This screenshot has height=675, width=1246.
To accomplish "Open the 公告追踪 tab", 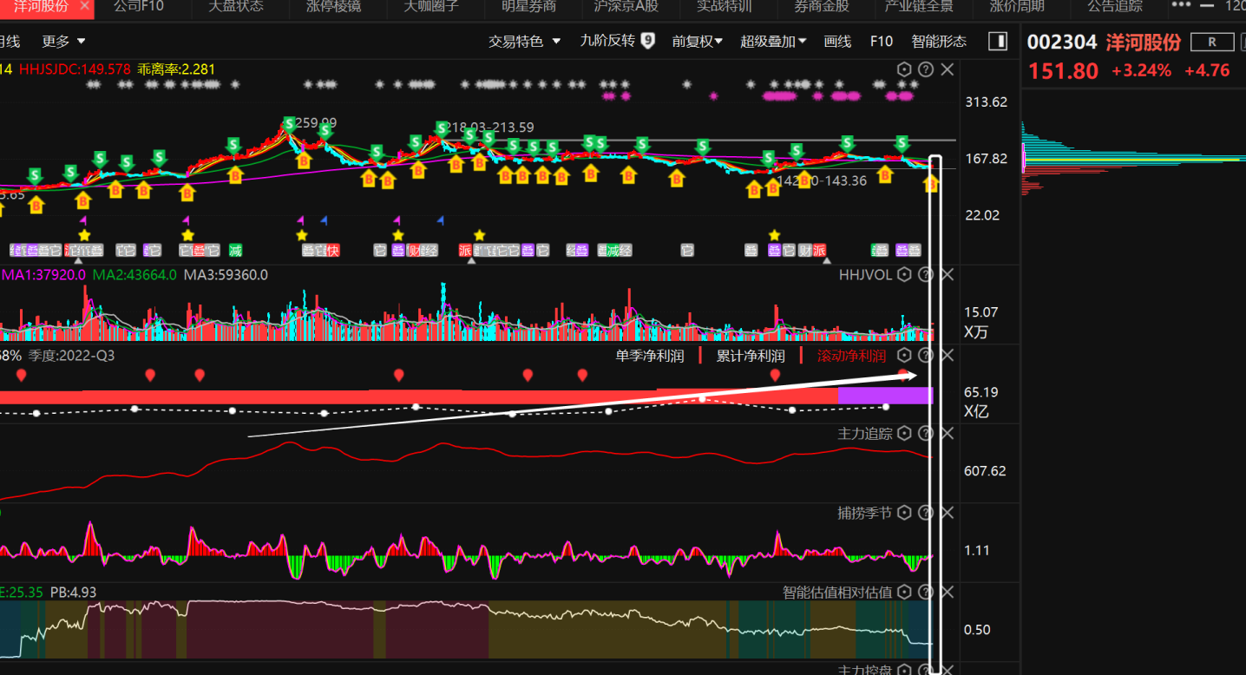I will pos(1115,6).
